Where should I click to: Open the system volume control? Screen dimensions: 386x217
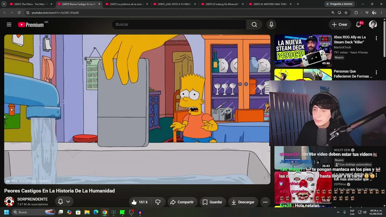click(365, 212)
